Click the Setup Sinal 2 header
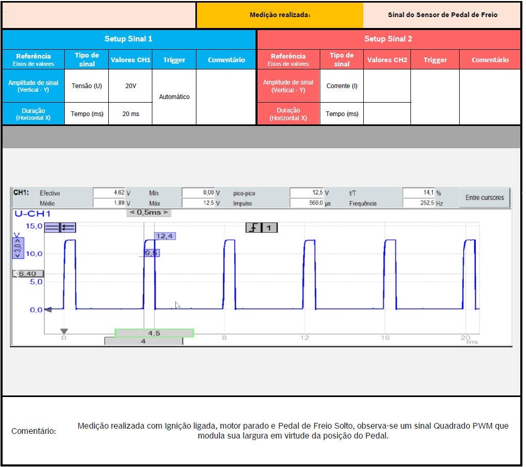Viewport: 526px width, 467px height. click(x=388, y=39)
